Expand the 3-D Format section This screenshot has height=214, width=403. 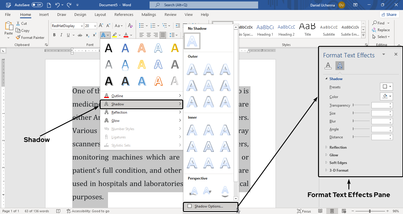pos(339,170)
